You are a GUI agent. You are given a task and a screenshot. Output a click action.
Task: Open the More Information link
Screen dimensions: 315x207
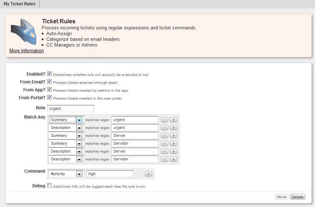tap(26, 50)
